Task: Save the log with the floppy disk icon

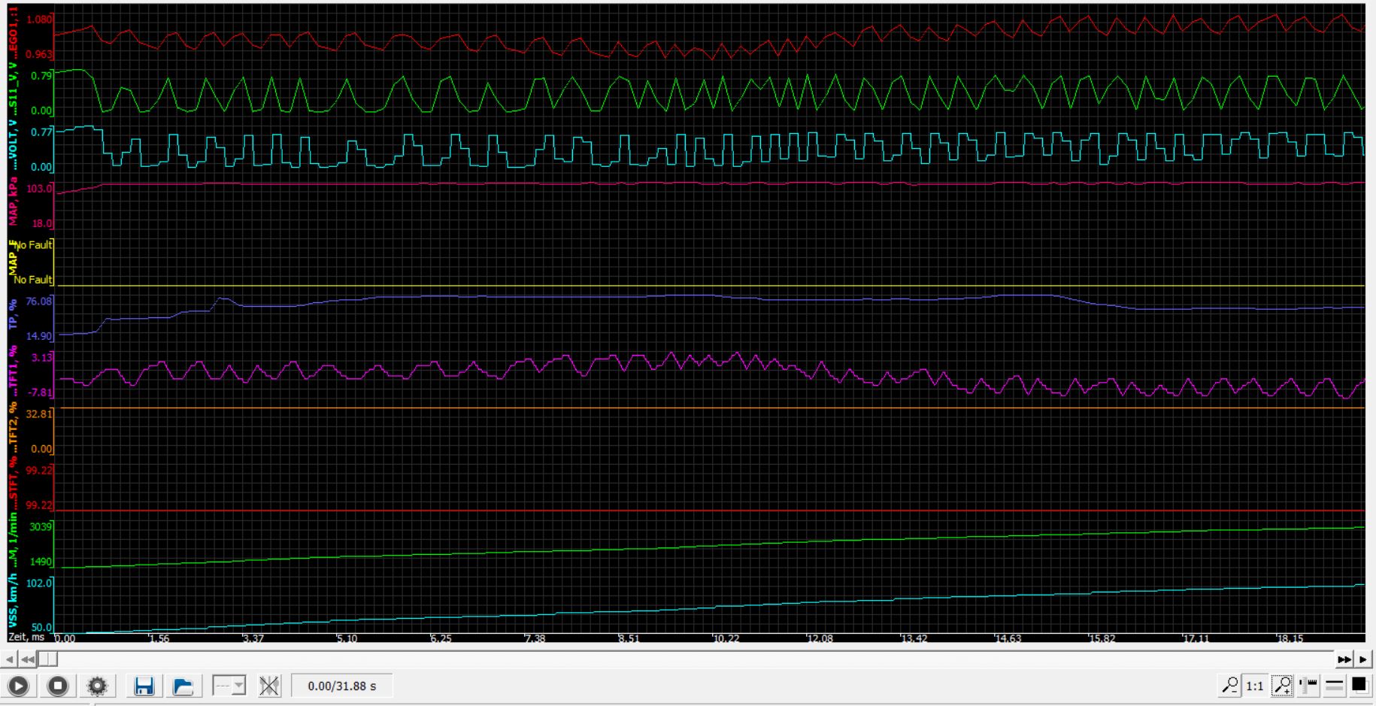Action: (144, 686)
